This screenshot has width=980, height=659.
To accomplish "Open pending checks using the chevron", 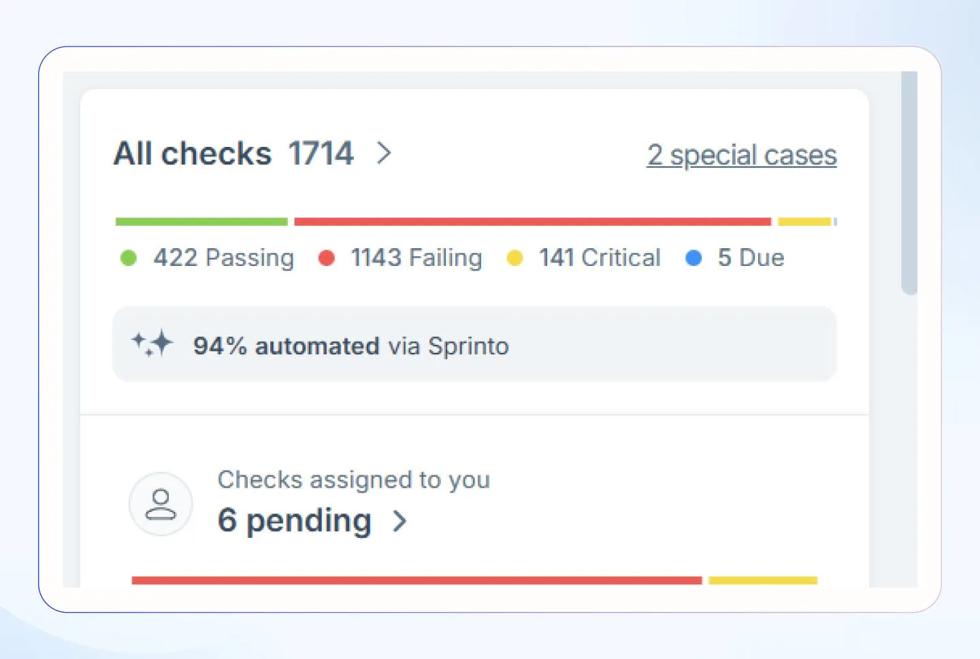I will pyautogui.click(x=400, y=522).
